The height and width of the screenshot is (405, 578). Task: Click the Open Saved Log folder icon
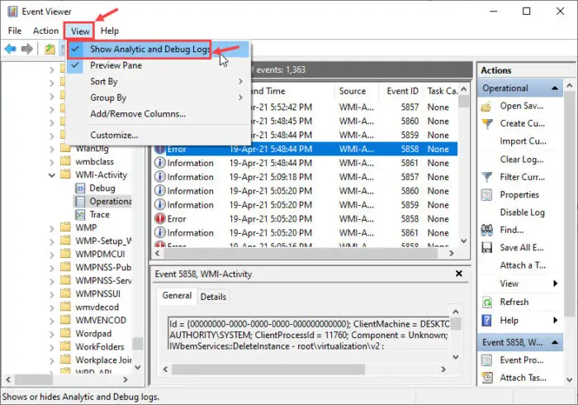486,107
